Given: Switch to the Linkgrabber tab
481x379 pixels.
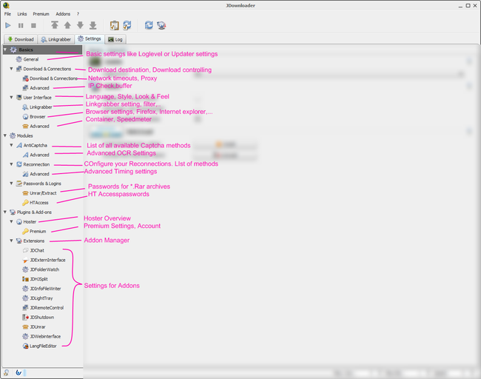Looking at the screenshot, I should 55,39.
